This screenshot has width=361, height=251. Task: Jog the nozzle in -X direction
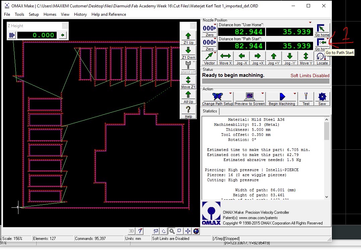coord(242,58)
